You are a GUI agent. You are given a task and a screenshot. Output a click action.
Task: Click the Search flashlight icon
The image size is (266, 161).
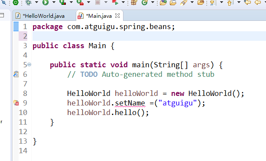click(183, 2)
